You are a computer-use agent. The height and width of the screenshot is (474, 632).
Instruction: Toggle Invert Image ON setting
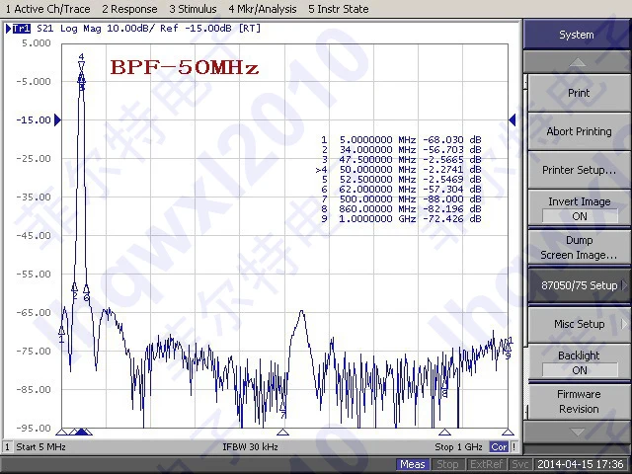point(579,208)
